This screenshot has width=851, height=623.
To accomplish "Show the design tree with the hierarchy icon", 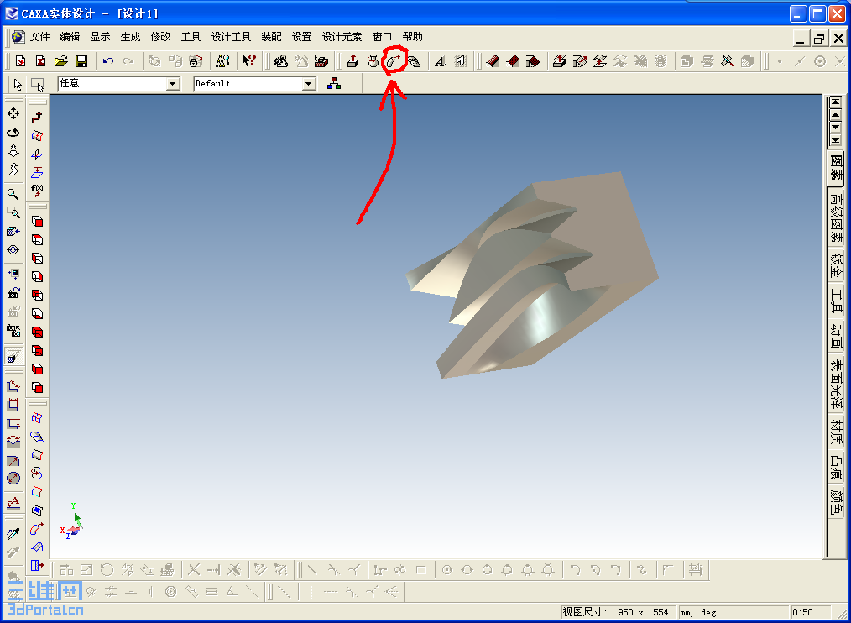I will coord(334,84).
